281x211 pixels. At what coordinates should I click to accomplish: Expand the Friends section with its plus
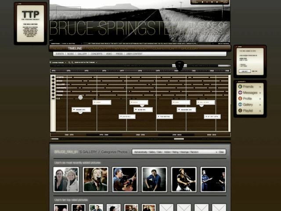[260, 87]
